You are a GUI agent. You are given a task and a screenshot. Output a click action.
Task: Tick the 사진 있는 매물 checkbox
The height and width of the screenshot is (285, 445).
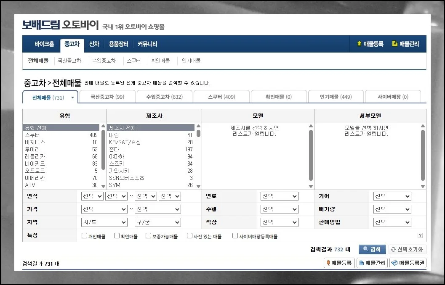[189, 235]
